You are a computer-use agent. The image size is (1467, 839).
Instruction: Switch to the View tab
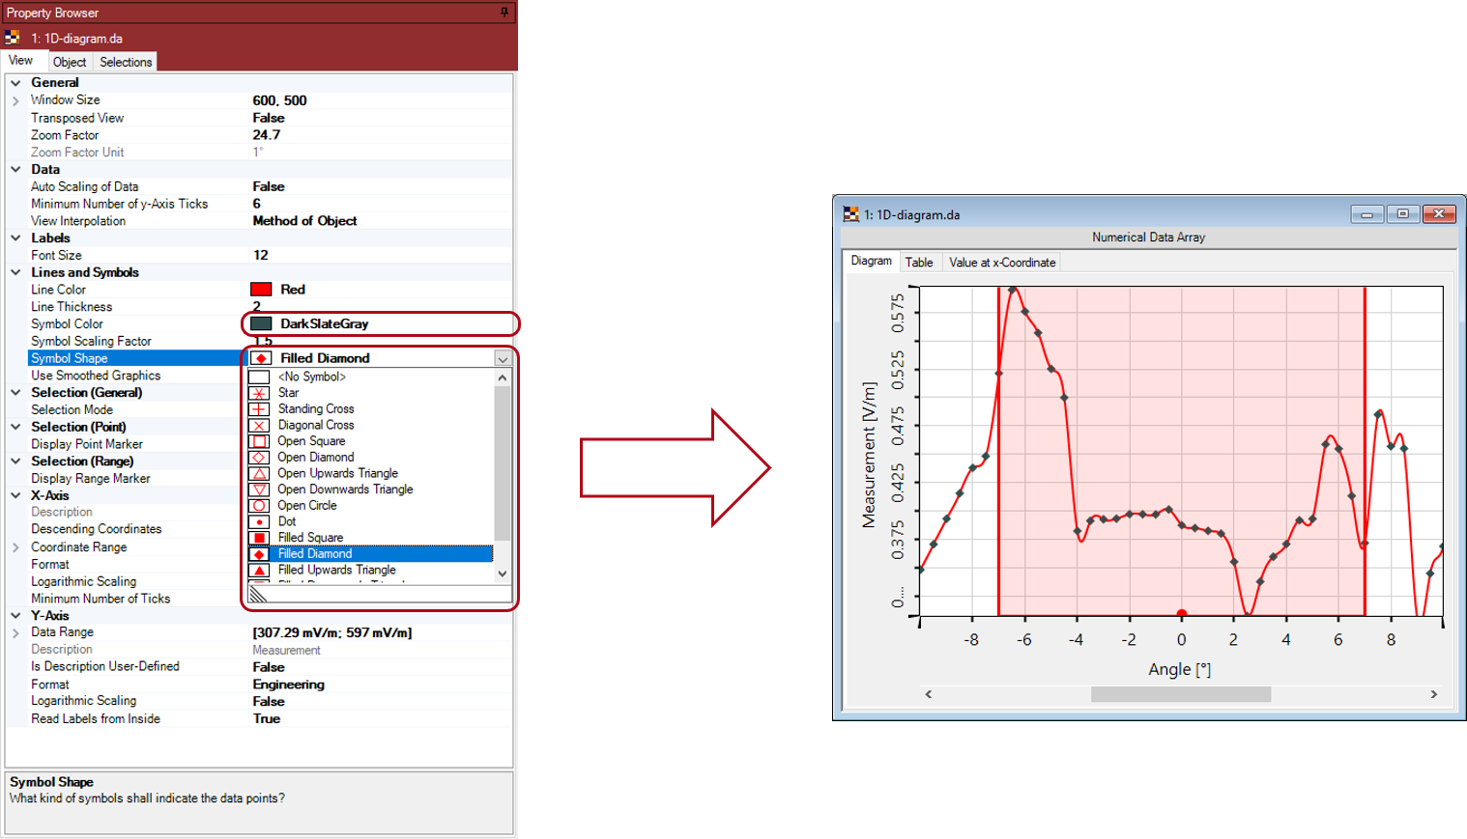pyautogui.click(x=20, y=61)
